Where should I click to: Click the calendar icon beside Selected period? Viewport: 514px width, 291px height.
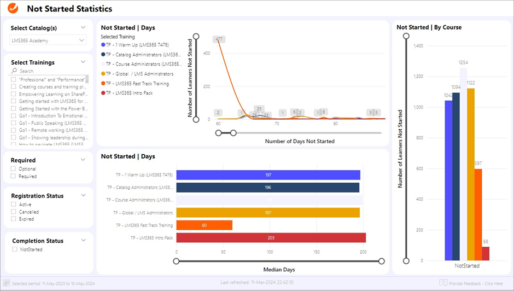(7, 283)
